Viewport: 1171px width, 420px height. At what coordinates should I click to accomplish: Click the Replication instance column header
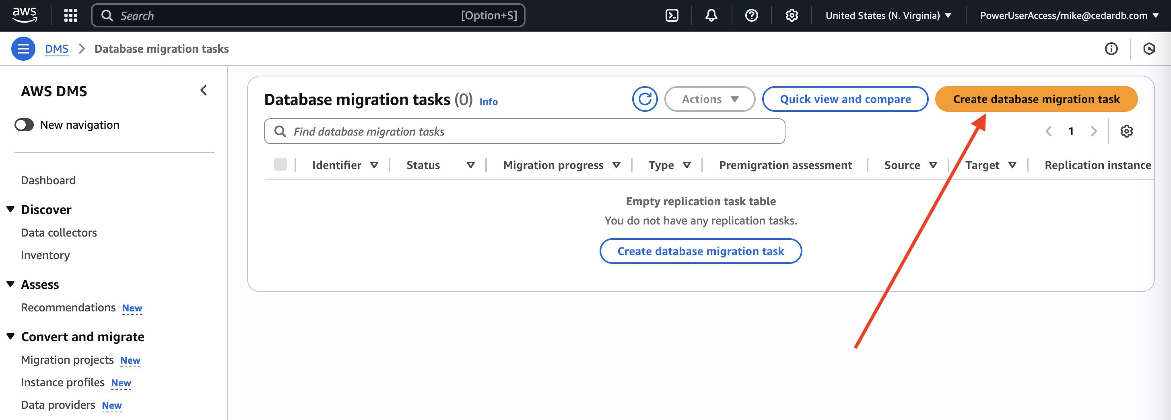1098,165
